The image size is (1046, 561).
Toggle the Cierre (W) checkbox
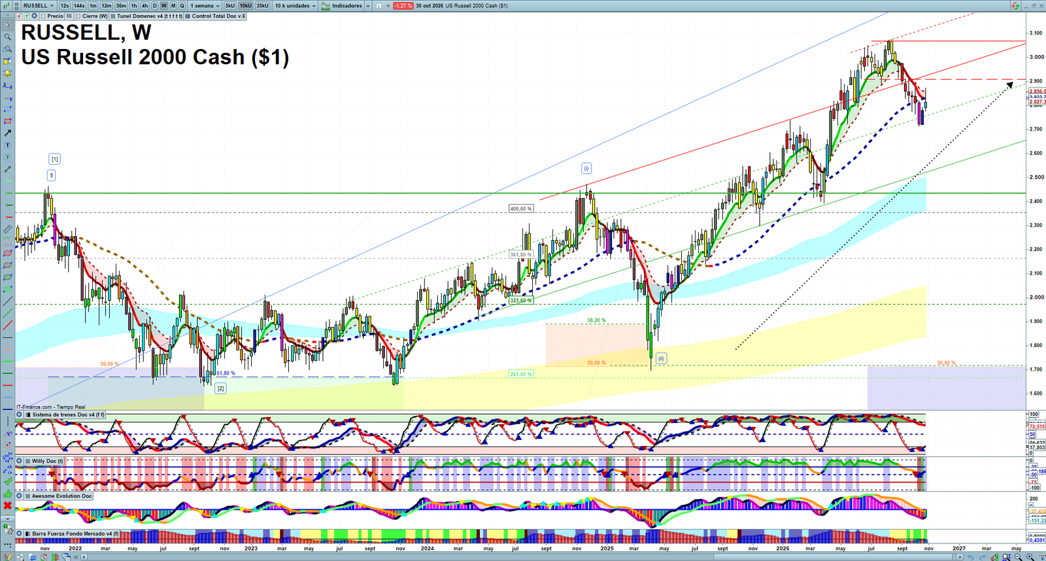click(78, 16)
